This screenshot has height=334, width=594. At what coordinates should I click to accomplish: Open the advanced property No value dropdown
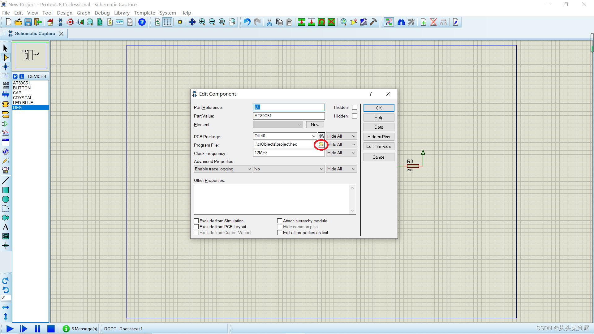point(289,169)
